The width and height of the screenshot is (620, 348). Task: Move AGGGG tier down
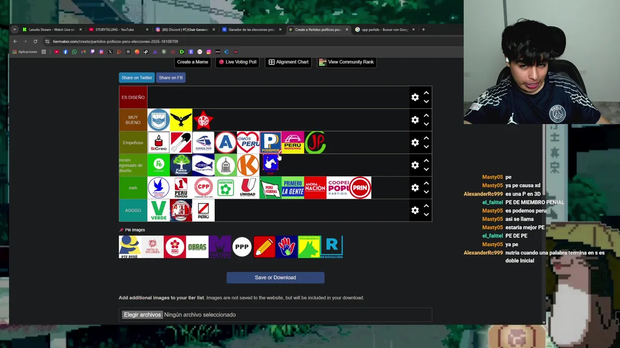coord(426,215)
